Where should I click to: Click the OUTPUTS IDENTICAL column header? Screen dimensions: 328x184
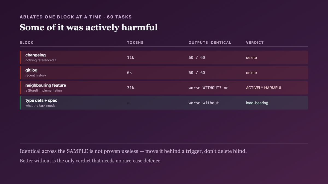click(210, 43)
